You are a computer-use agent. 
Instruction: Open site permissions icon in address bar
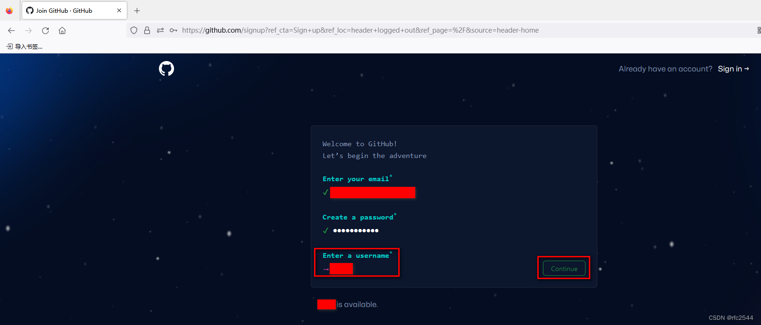160,30
